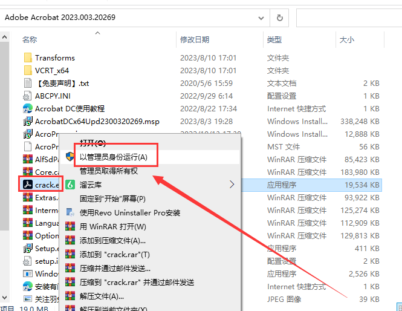Screen dimensions: 402x311
Task: Click the Transforms folder icon
Action: coord(28,57)
